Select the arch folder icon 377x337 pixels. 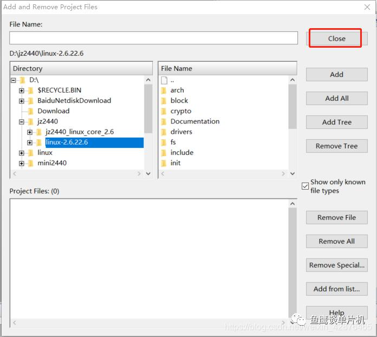click(x=164, y=90)
